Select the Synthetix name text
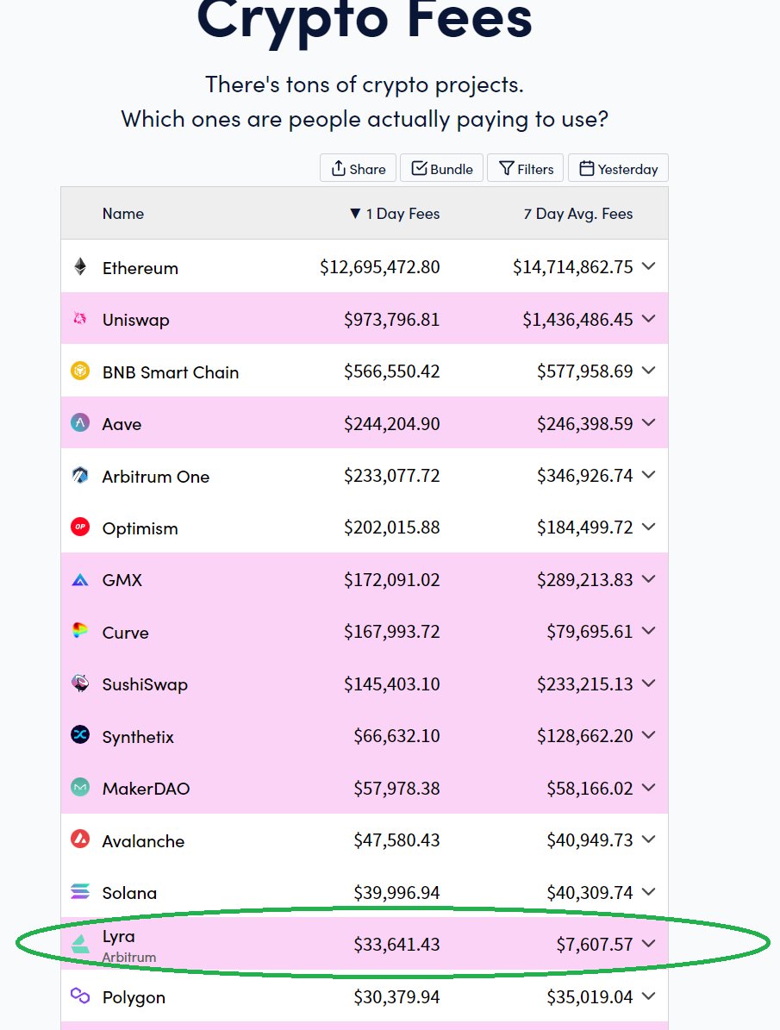The height and width of the screenshot is (1030, 780). tap(138, 737)
